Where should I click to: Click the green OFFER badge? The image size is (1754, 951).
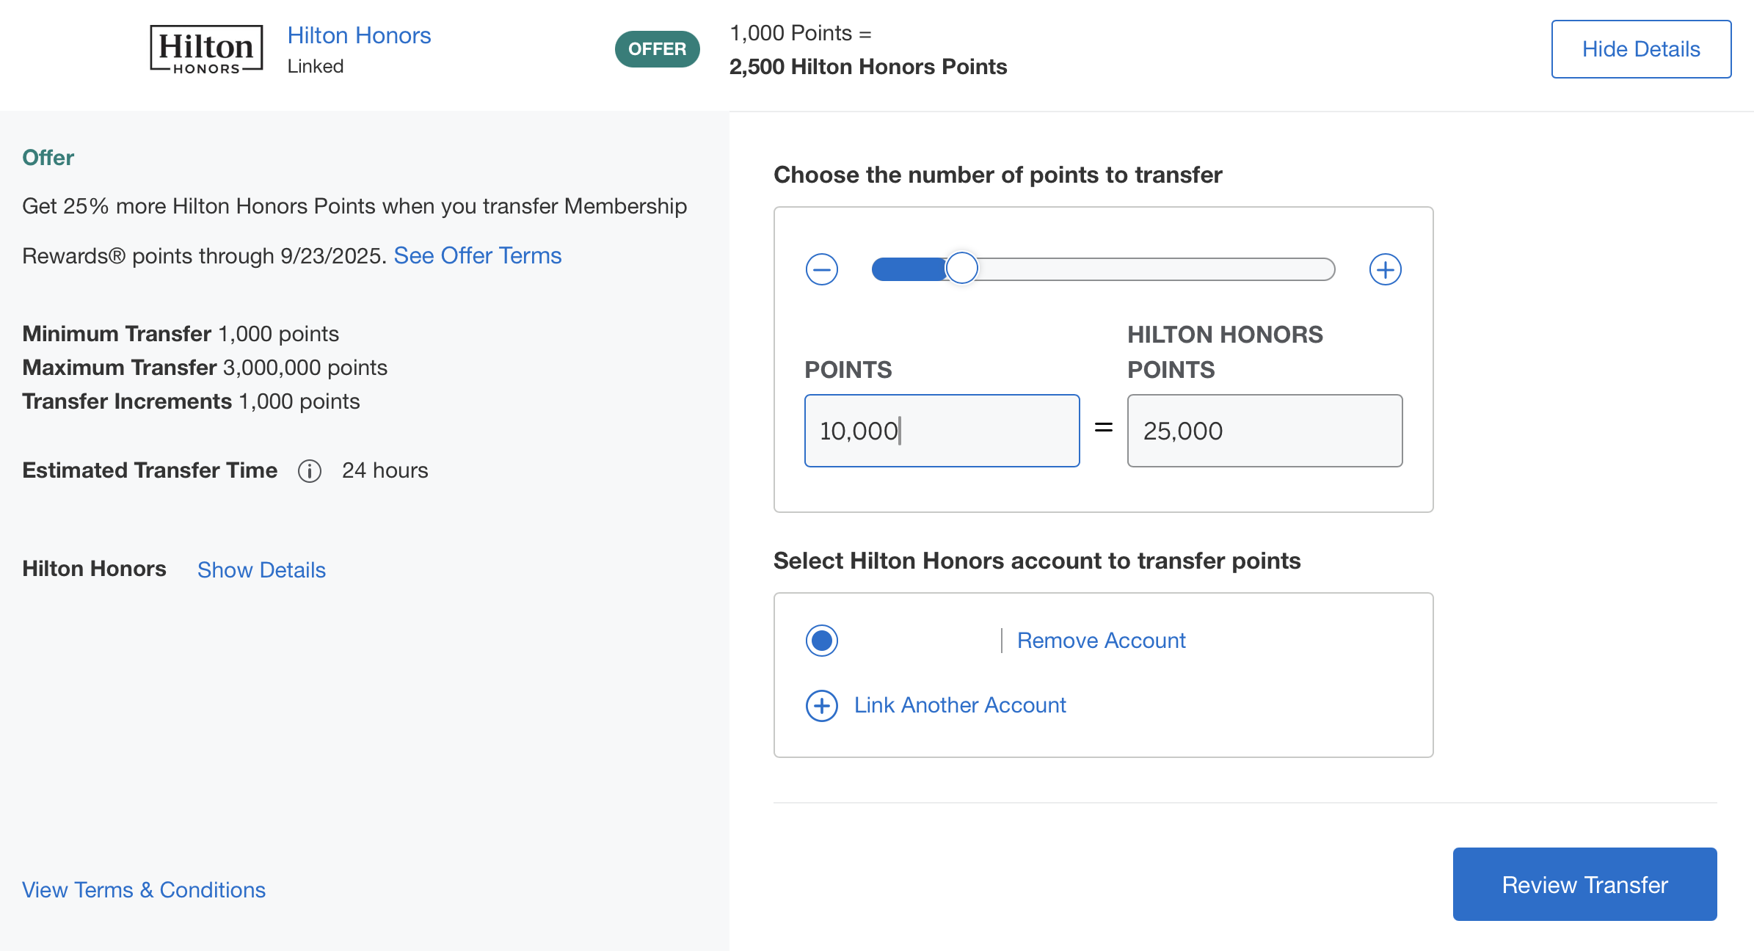click(x=658, y=49)
